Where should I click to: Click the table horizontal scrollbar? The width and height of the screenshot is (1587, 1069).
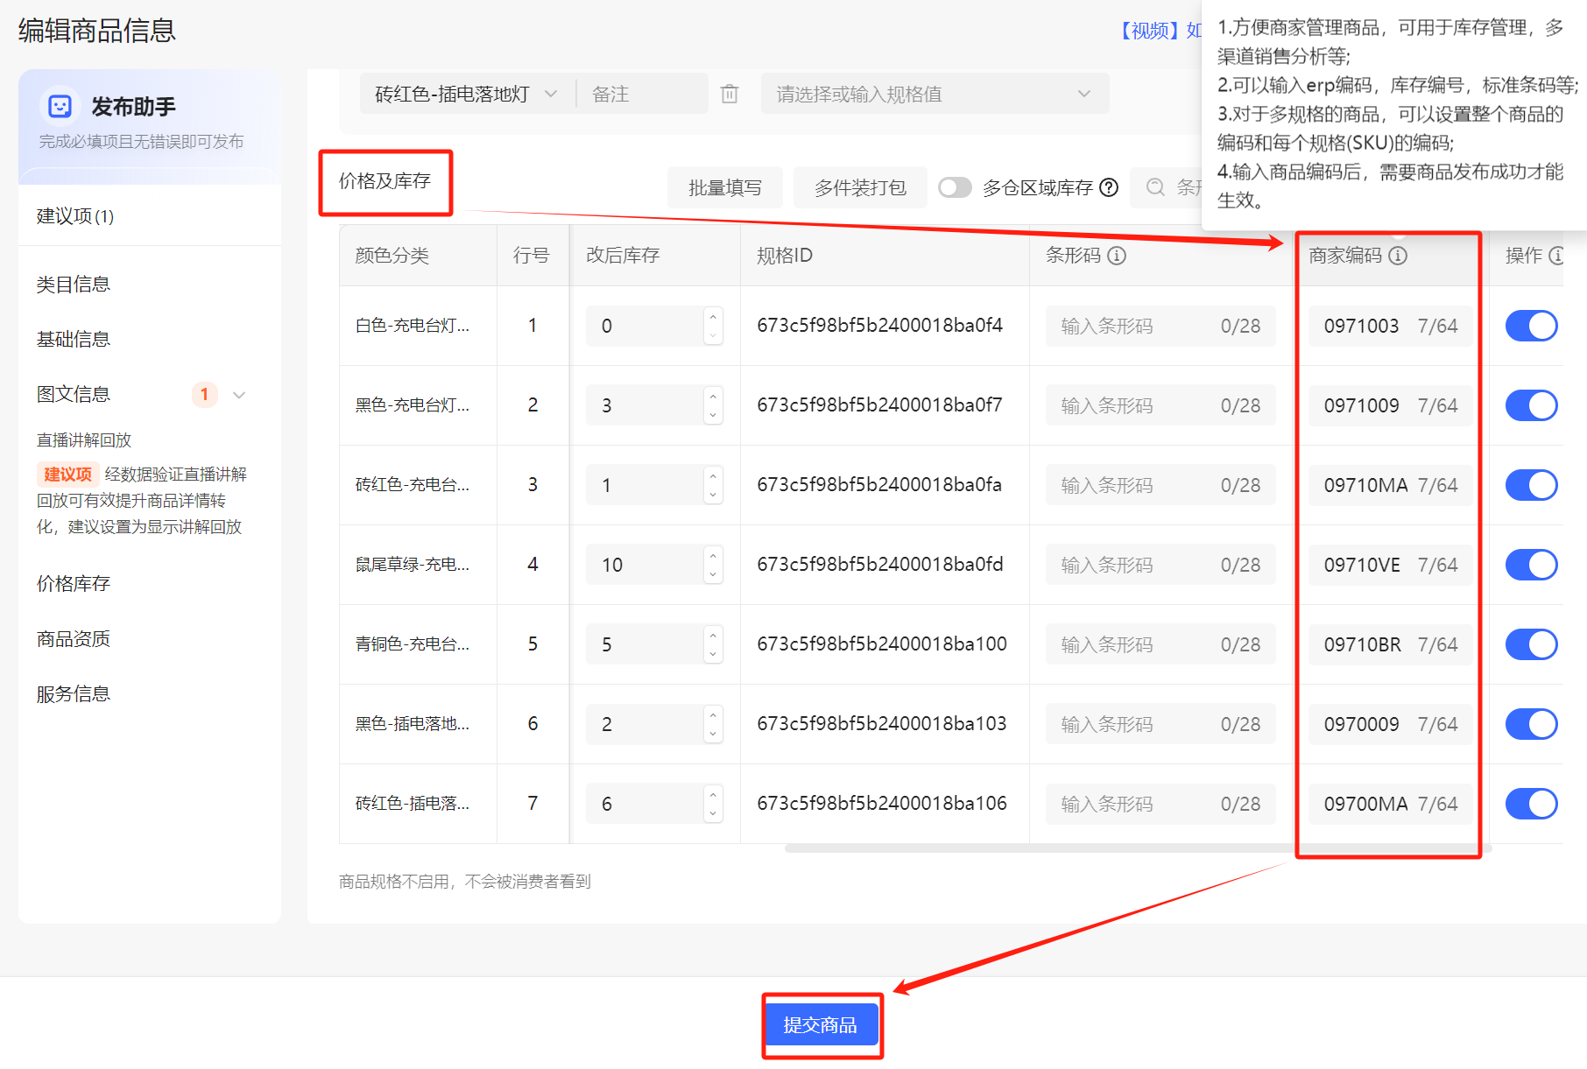(x=1138, y=848)
